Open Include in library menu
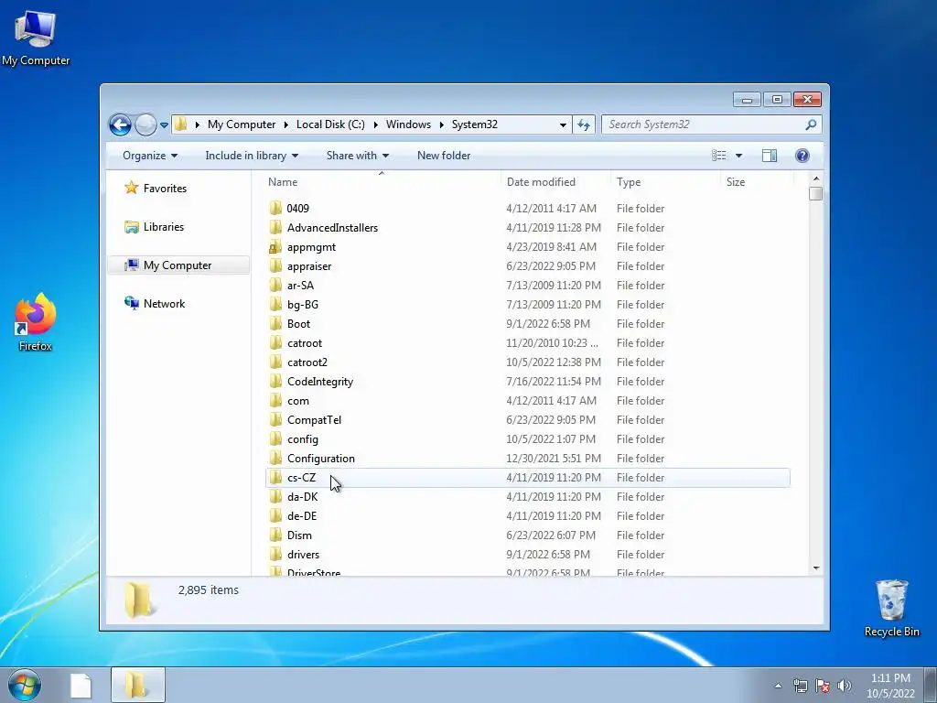This screenshot has height=703, width=937. (252, 156)
